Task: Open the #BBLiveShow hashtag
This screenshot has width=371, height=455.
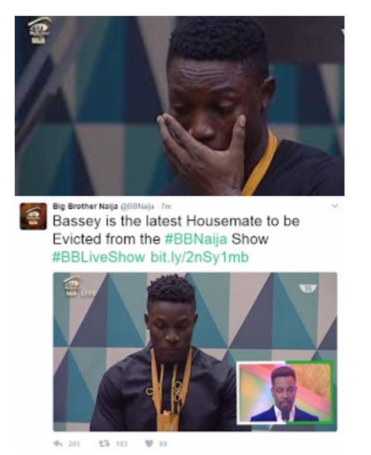Action: pyautogui.click(x=99, y=257)
